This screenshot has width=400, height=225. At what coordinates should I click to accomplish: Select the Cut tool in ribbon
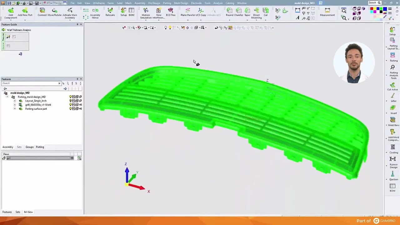tap(266, 12)
